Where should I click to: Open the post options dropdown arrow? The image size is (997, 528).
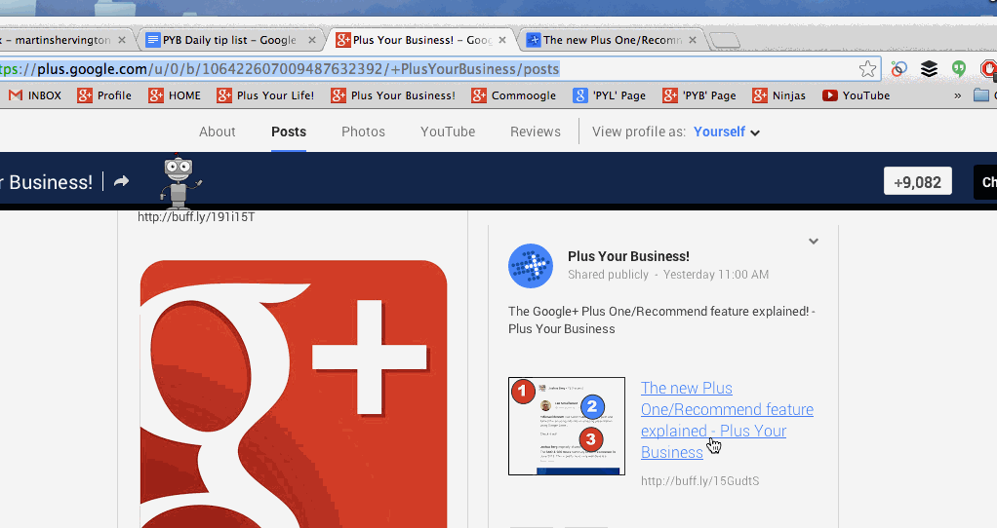click(814, 242)
